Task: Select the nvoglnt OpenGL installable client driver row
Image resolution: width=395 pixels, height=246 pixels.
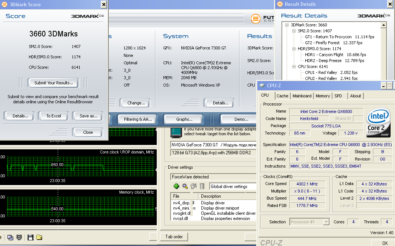Action: point(214,213)
